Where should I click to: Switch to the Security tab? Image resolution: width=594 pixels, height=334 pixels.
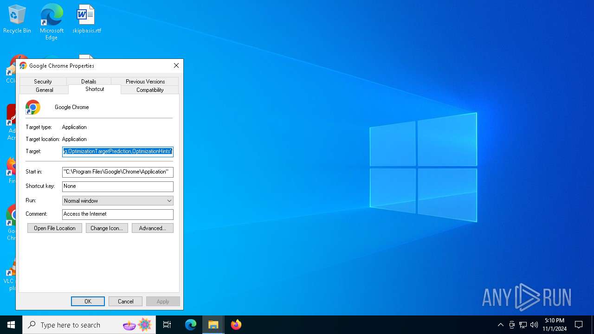pyautogui.click(x=43, y=81)
